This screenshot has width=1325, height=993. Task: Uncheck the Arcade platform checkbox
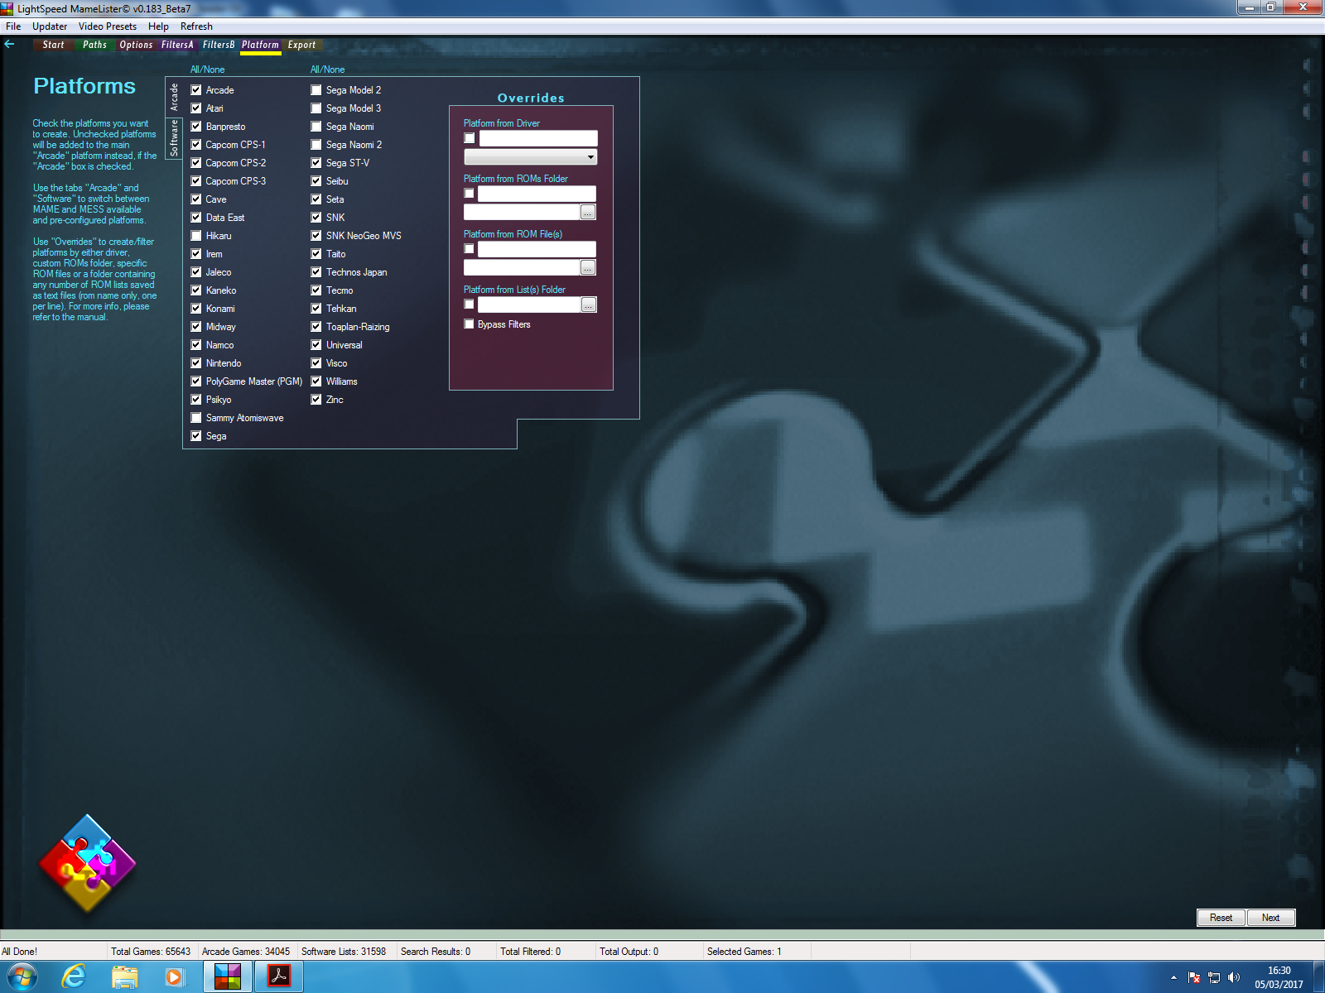(196, 90)
